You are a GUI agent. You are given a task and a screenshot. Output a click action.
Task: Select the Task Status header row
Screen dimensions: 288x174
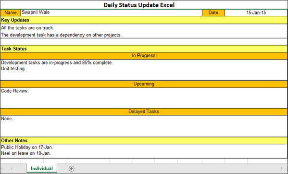point(144,49)
